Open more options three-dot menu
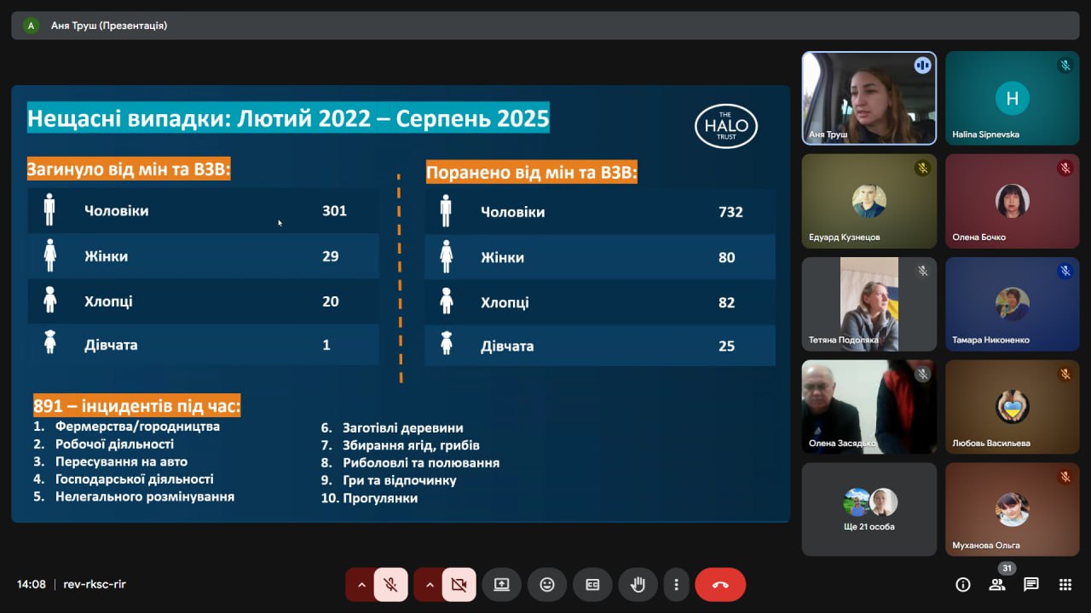 coord(676,585)
